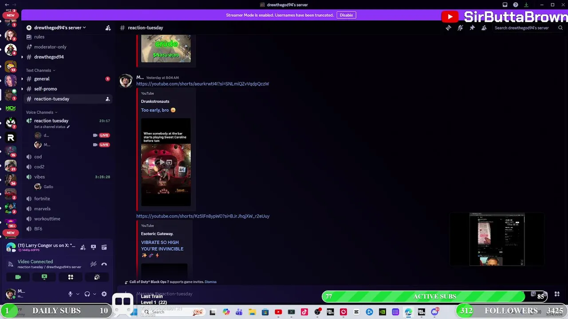Open pinned messages in channel header

472,28
